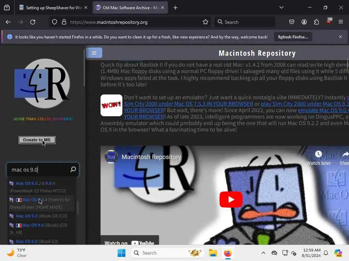Click the display and network tray icon
349x261 pixels.
[285, 253]
